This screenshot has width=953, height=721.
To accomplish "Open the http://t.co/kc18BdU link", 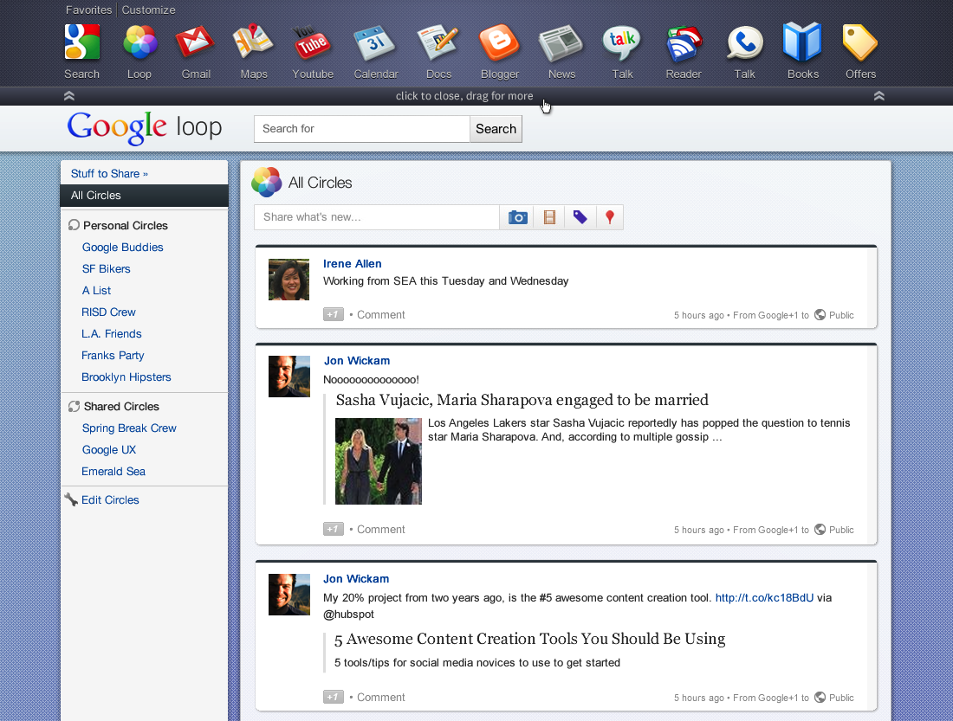I will coord(764,598).
